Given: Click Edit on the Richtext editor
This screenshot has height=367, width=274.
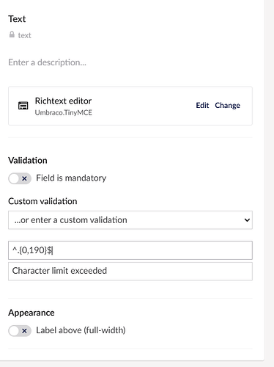Looking at the screenshot, I should (x=202, y=106).
